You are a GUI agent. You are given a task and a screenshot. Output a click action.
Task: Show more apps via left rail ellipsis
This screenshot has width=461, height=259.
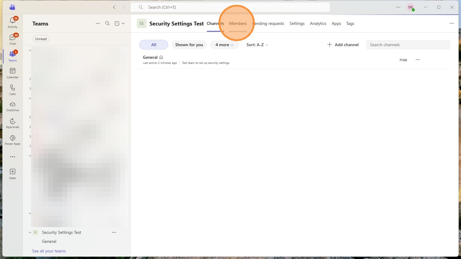click(x=13, y=157)
